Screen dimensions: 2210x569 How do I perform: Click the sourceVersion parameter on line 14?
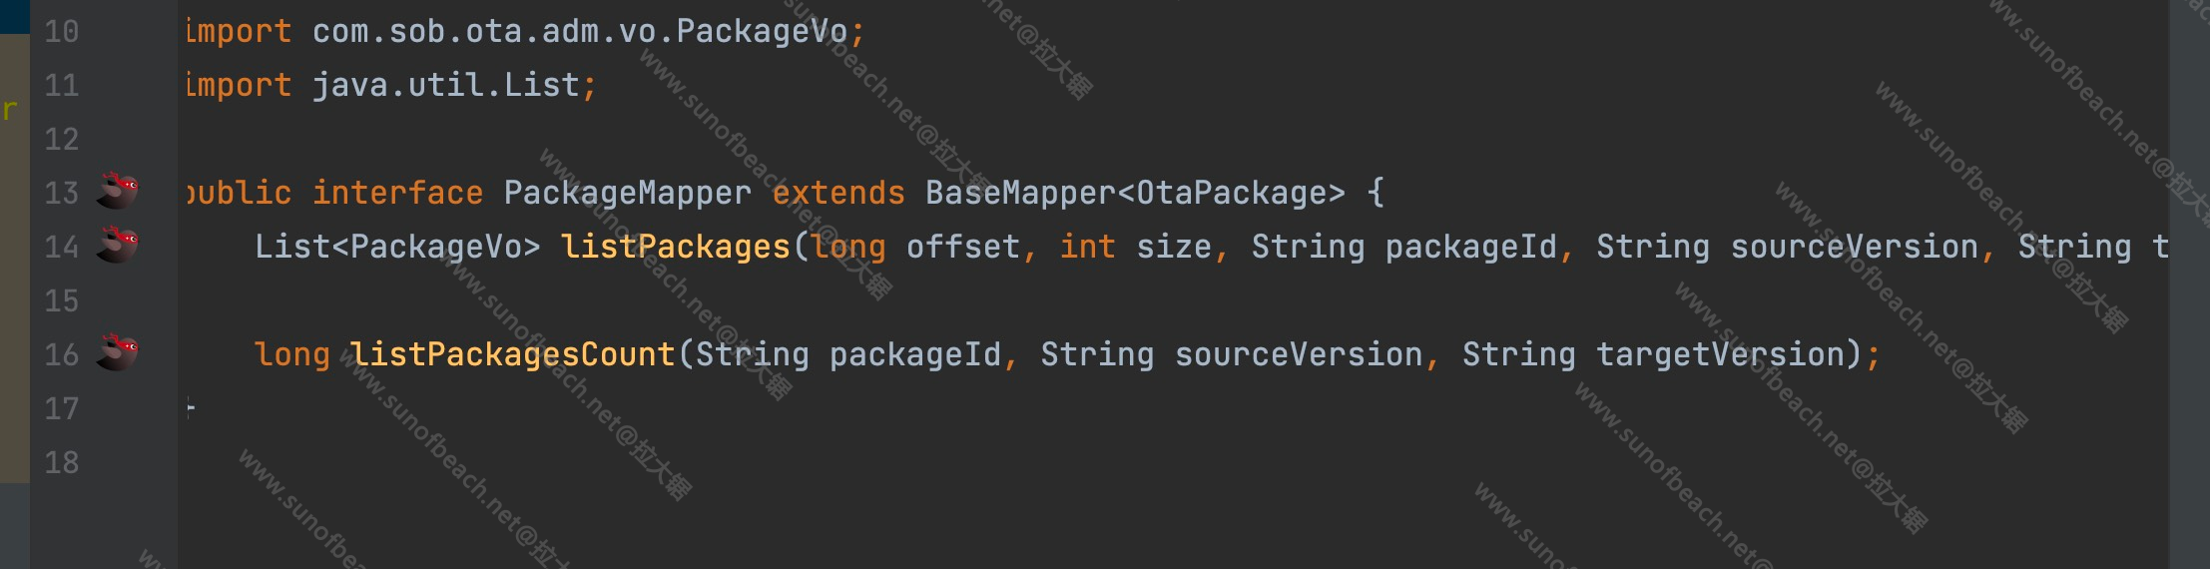tap(1854, 246)
